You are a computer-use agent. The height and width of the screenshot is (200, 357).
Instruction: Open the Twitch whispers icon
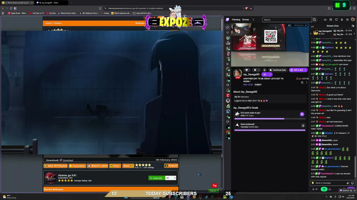(336, 19)
